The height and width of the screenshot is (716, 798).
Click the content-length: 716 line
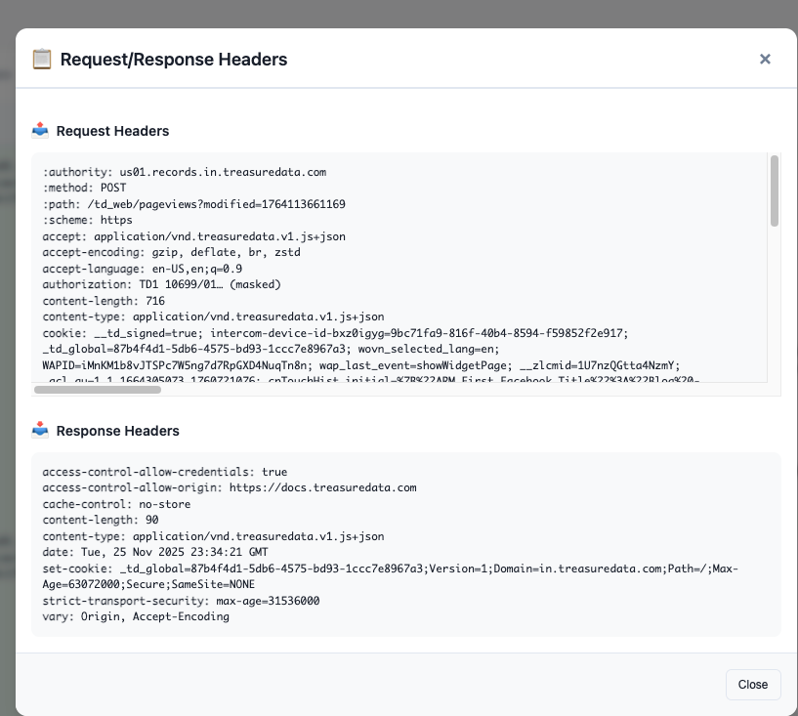pos(104,301)
